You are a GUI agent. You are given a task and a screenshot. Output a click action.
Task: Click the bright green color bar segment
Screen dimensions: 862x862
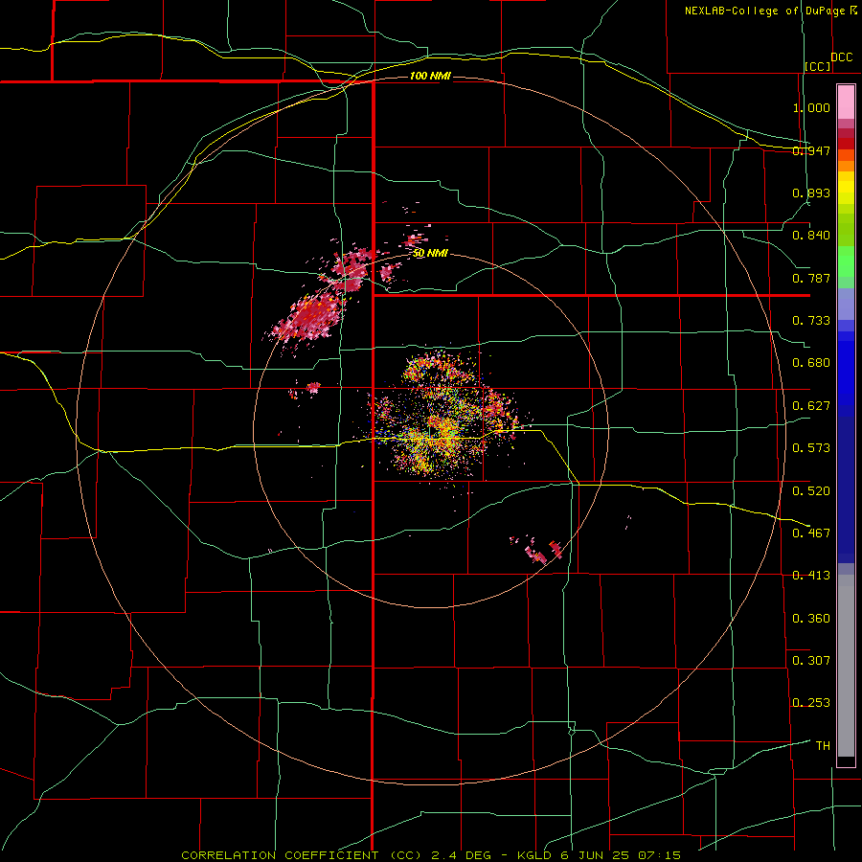[846, 261]
